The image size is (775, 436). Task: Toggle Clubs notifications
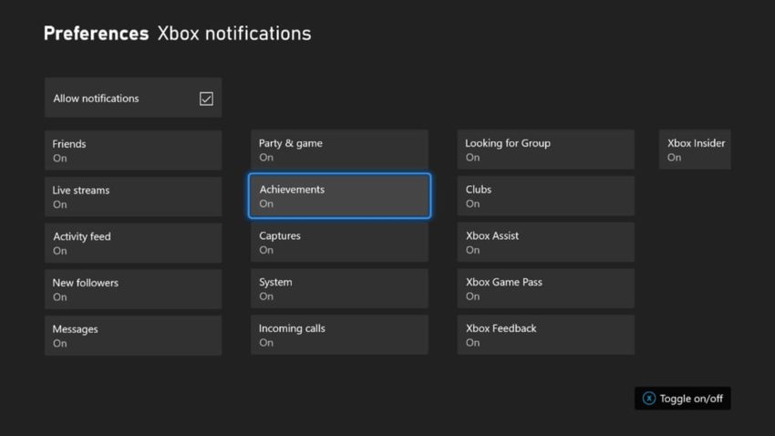point(545,196)
